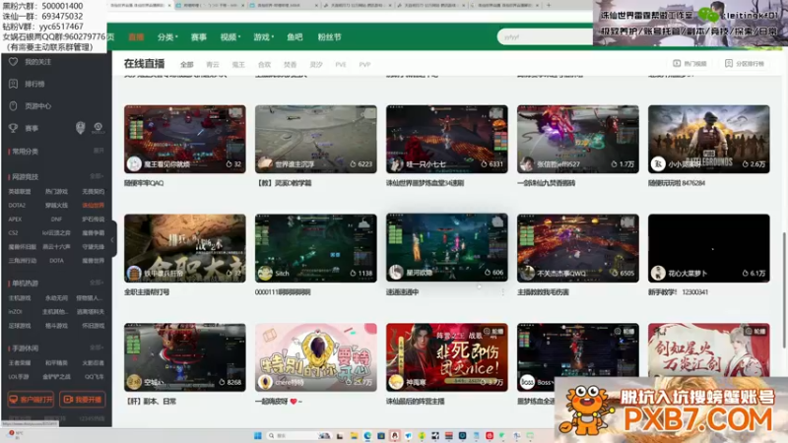
Task: Open 粉丝节 in top navigation
Action: point(329,37)
